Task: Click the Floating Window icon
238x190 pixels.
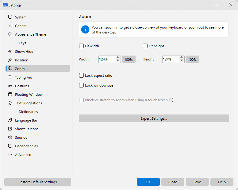Action: pyautogui.click(x=10, y=94)
